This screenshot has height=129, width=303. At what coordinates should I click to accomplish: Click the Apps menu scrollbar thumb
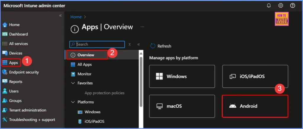tap(141, 82)
